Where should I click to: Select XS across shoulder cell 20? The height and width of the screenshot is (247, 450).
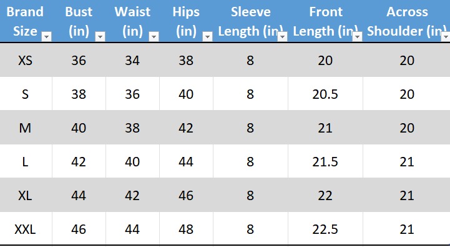pos(407,60)
